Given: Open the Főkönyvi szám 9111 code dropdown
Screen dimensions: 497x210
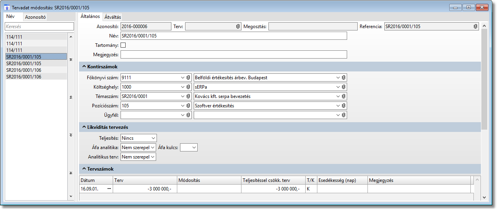Looking at the screenshot, I should click(183, 78).
